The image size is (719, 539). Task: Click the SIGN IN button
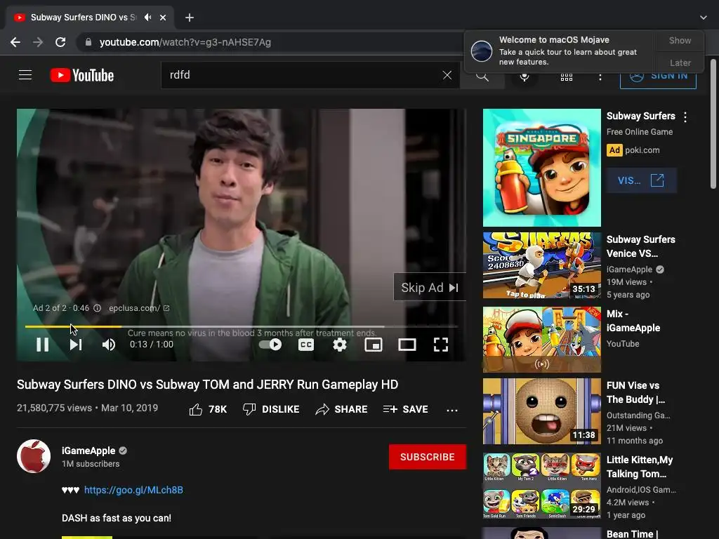658,76
